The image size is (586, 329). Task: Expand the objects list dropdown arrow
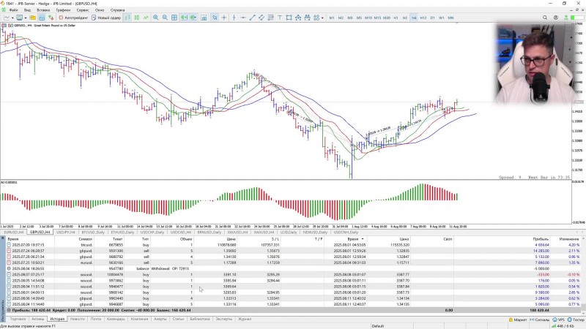[x=322, y=18]
